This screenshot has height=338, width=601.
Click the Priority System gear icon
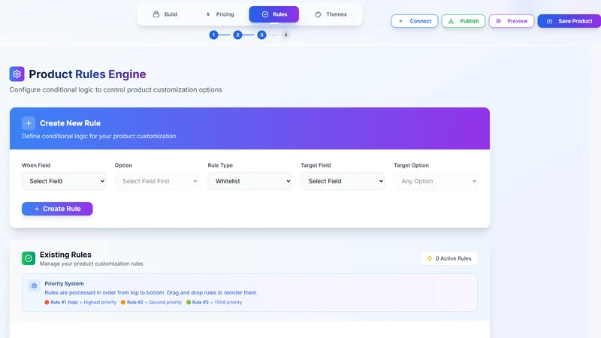click(34, 285)
